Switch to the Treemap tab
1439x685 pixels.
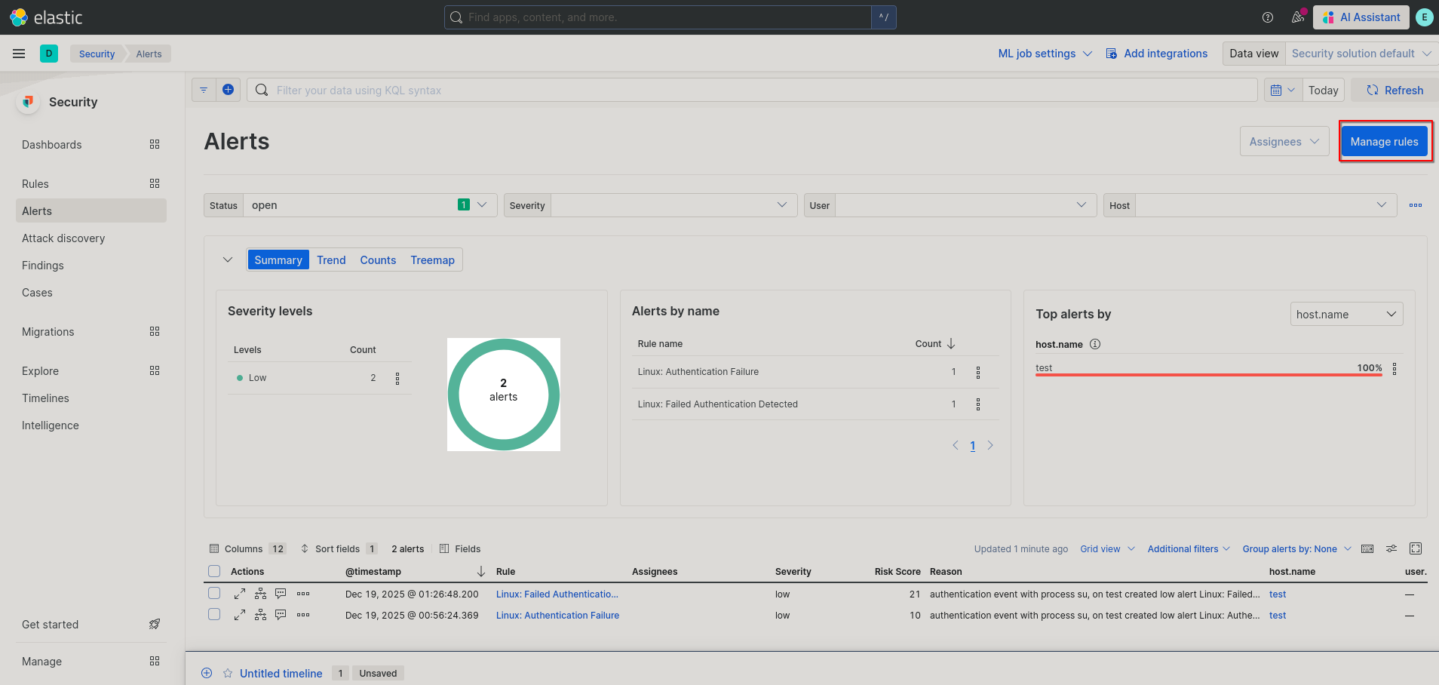[432, 260]
